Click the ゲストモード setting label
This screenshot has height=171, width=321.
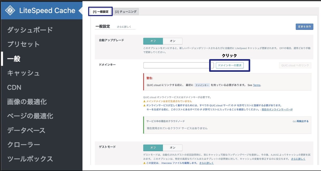pos(108,147)
